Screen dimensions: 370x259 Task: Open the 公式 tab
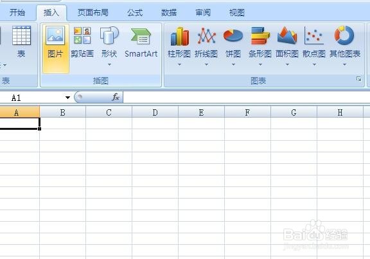135,12
